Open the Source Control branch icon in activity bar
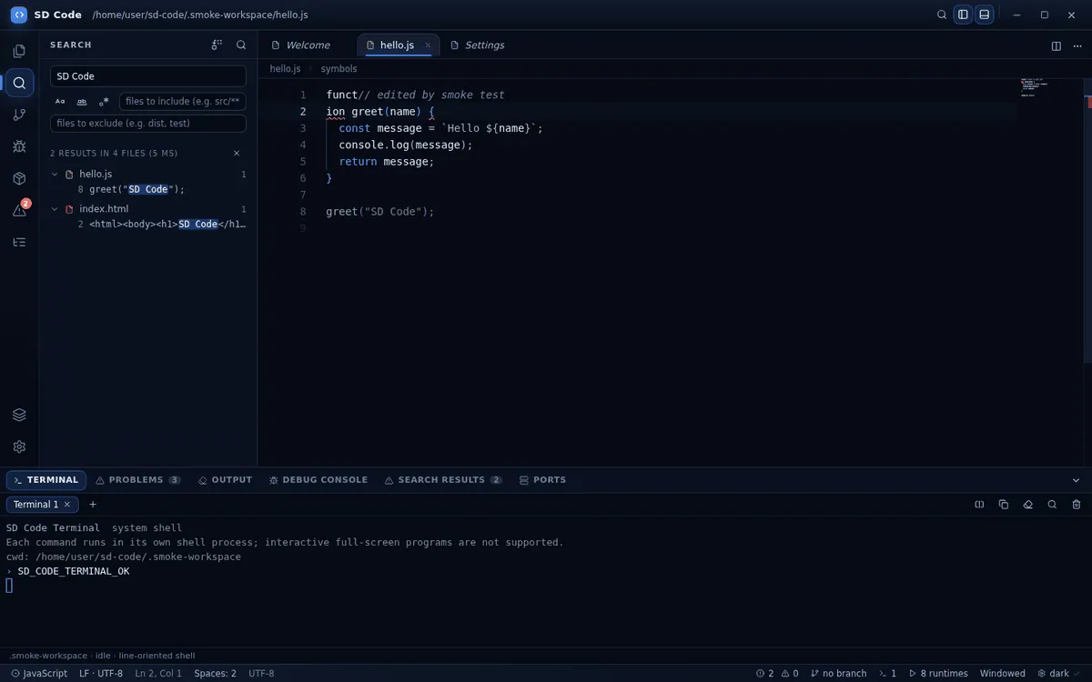Viewport: 1092px width, 682px height. pyautogui.click(x=19, y=115)
